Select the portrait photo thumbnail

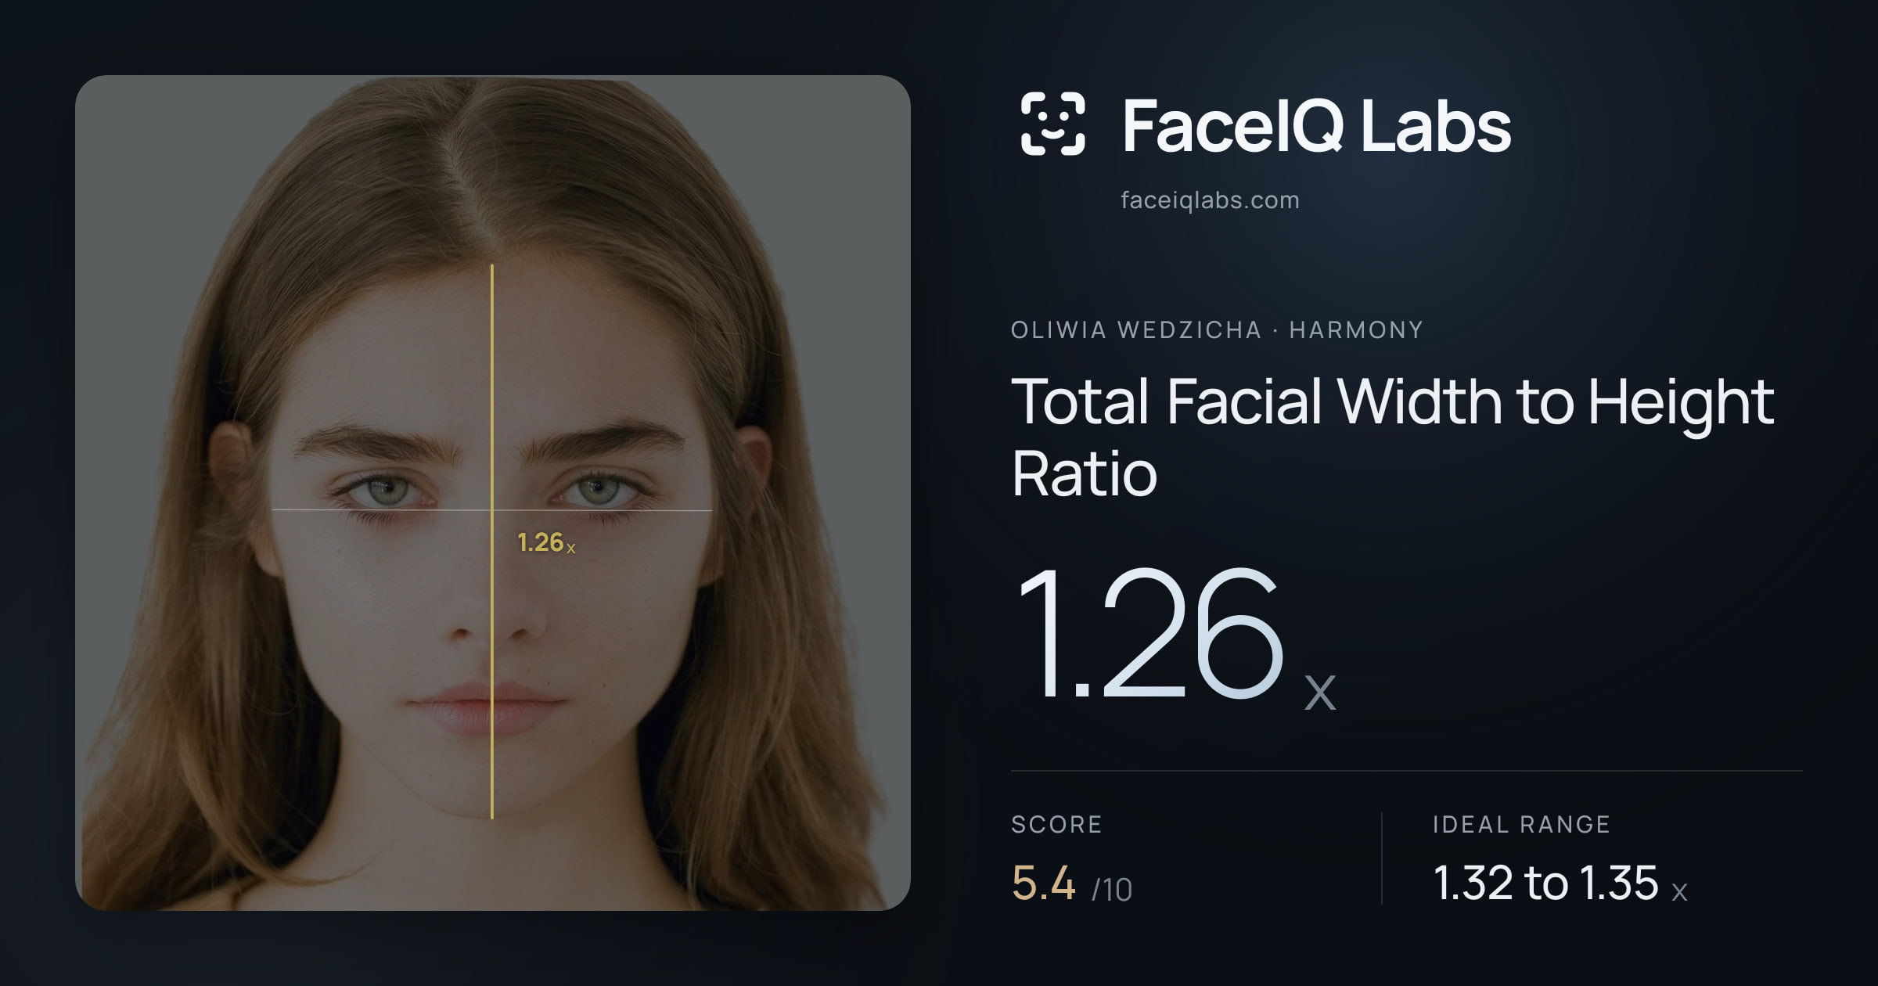pos(493,493)
